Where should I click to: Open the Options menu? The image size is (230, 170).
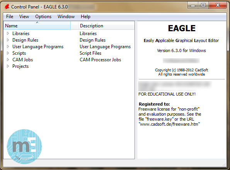(x=43, y=17)
